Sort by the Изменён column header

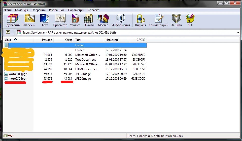(116, 40)
